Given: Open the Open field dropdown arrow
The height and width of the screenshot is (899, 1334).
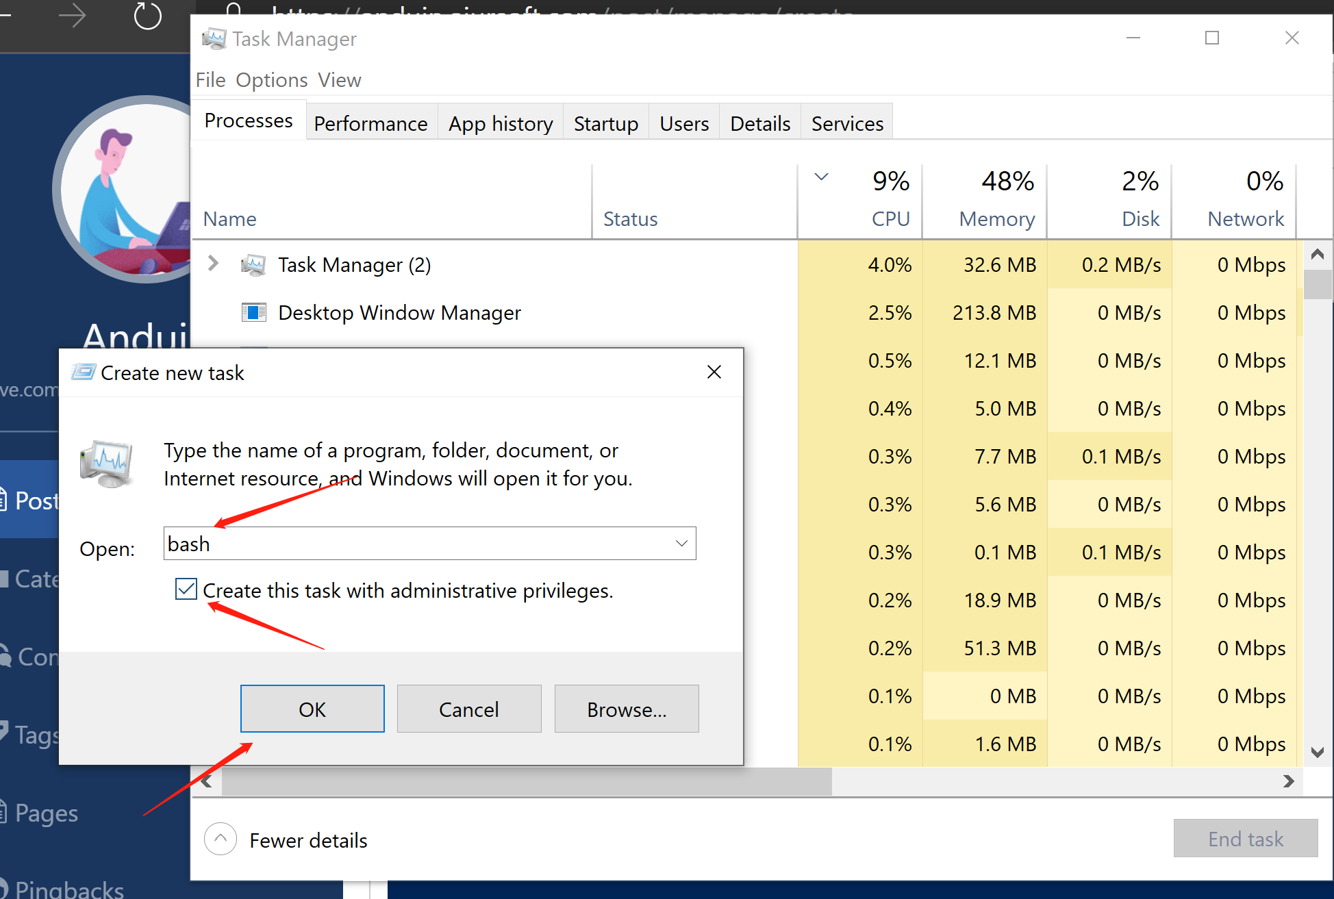Looking at the screenshot, I should click(681, 544).
